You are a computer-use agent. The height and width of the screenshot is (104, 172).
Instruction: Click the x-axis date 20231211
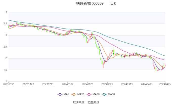(x=48, y=84)
